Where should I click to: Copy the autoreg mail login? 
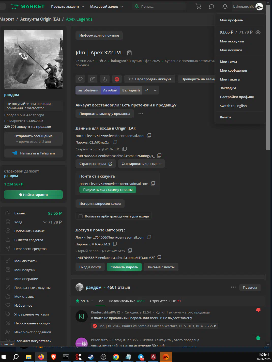pyautogui.click(x=149, y=237)
